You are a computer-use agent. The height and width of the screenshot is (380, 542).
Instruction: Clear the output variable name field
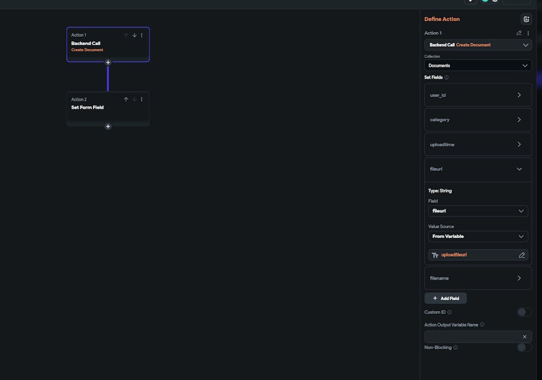[x=524, y=337]
